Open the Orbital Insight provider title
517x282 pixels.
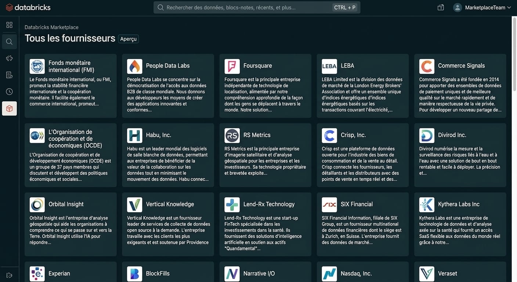coord(66,204)
